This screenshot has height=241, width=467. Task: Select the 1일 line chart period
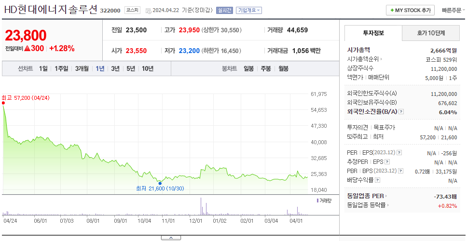43,69
